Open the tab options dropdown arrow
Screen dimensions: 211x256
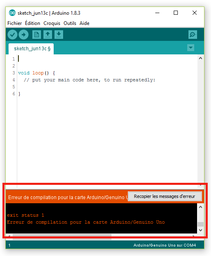click(191, 48)
